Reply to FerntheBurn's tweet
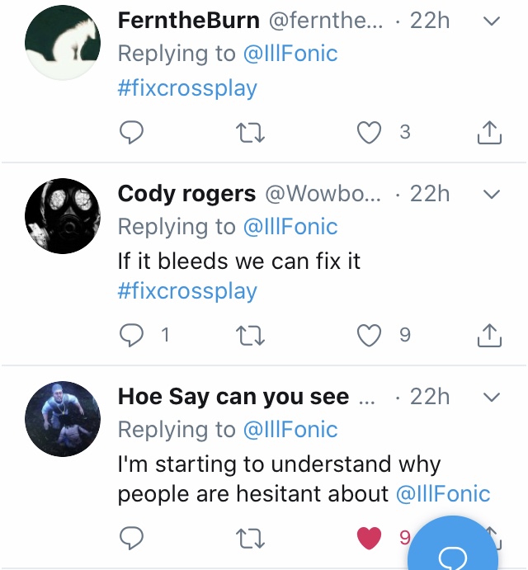Screen dimensions: 528x570 point(132,132)
